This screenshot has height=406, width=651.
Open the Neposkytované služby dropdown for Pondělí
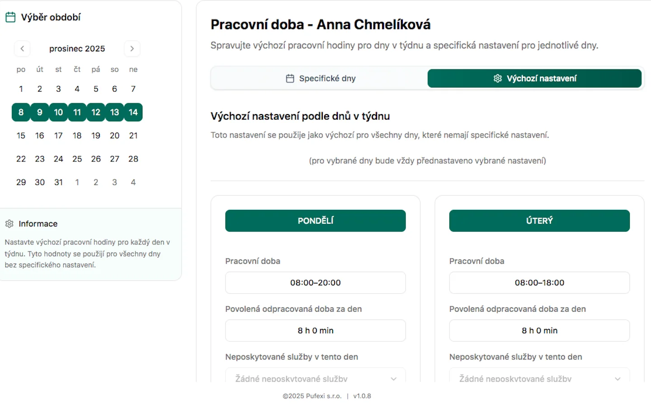pos(315,378)
